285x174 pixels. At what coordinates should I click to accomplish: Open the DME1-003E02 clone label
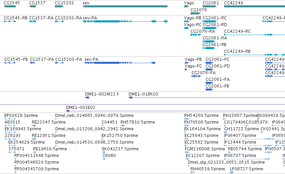pos(80,108)
